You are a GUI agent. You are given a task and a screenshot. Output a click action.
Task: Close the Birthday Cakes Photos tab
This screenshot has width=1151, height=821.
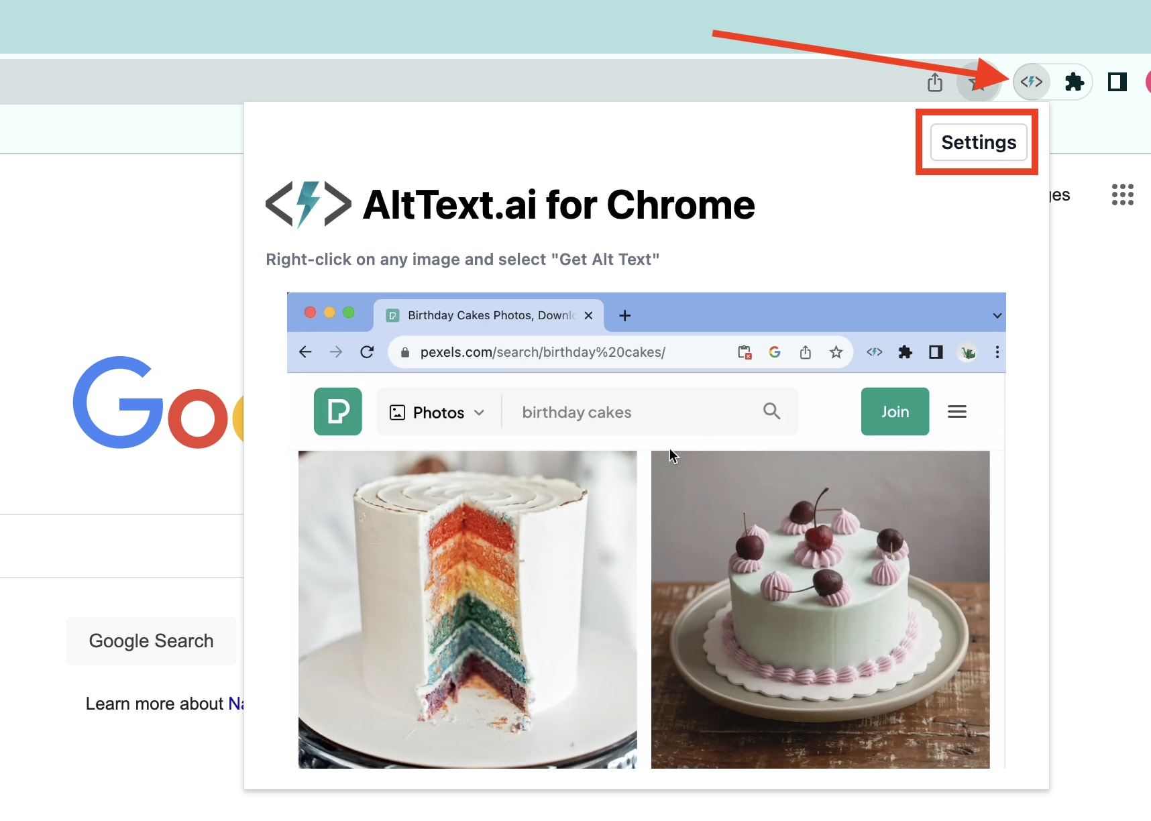(588, 315)
